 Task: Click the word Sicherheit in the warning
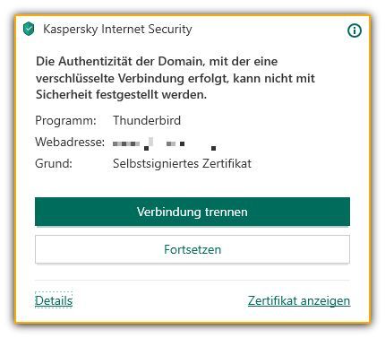[64, 95]
